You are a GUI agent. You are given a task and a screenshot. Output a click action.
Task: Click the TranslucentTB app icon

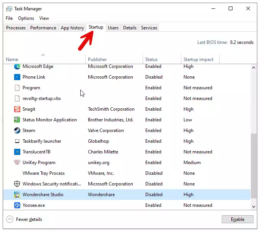pyautogui.click(x=17, y=152)
